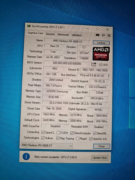The image size is (135, 180).
Task: Open the AMD Radeon RX 6600 XT dropdown
Action: [x=46, y=145]
